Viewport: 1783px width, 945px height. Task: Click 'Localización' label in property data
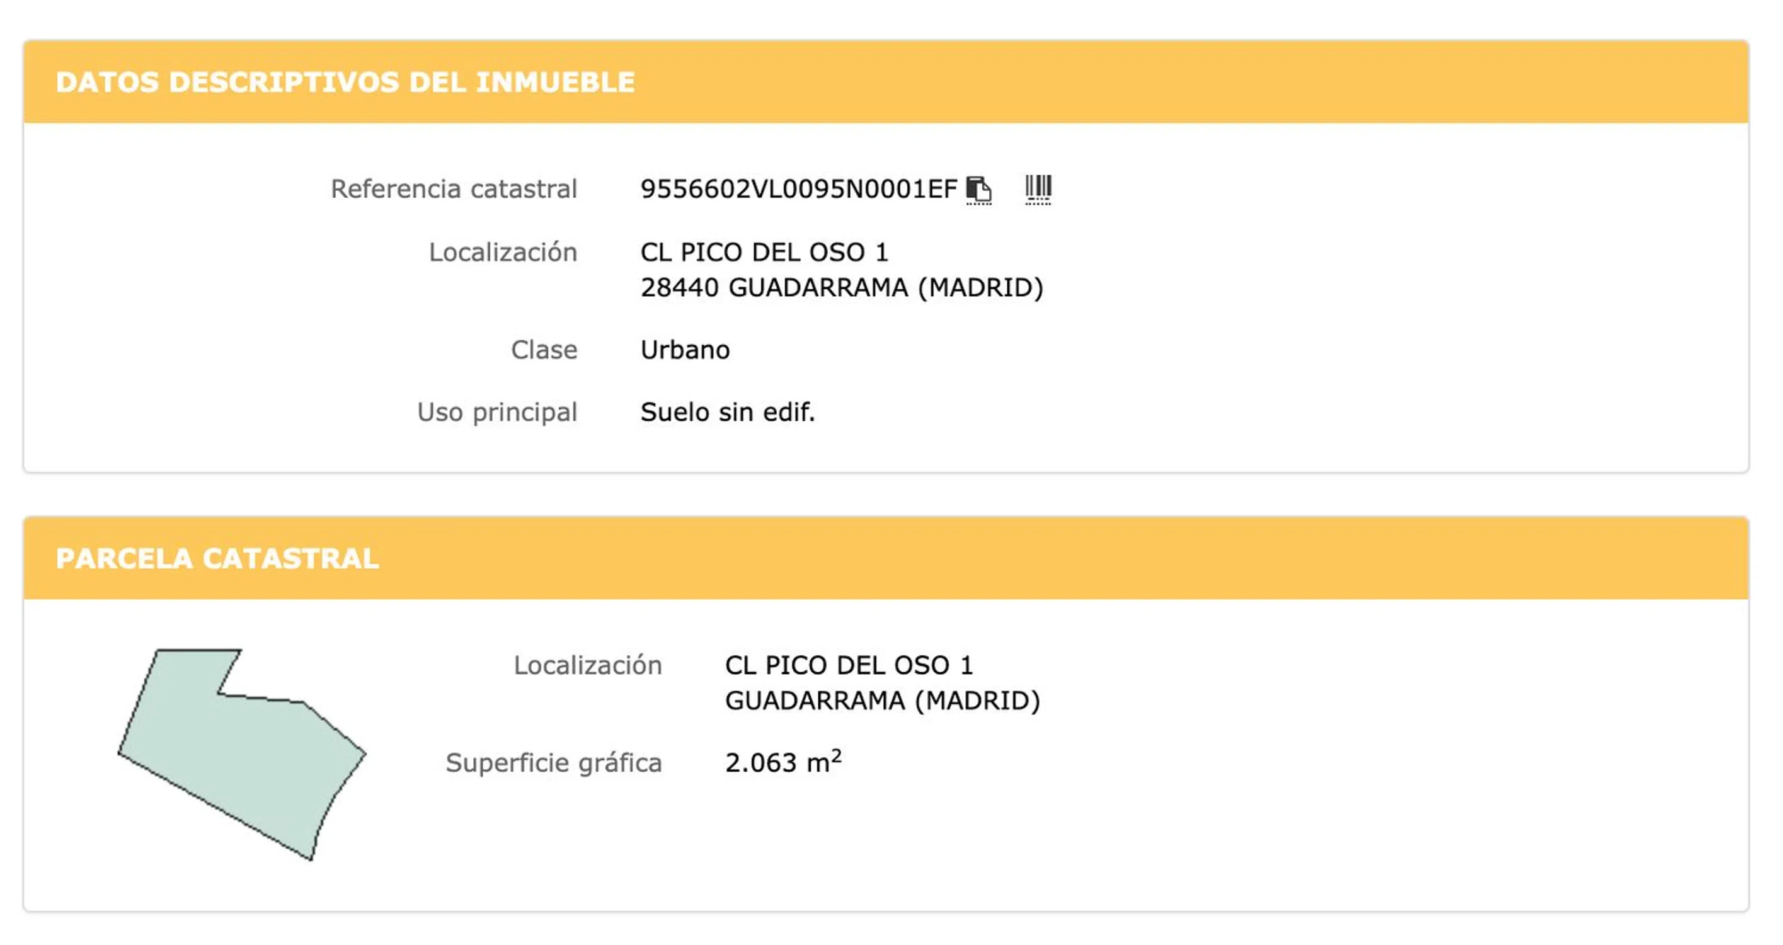tap(503, 253)
